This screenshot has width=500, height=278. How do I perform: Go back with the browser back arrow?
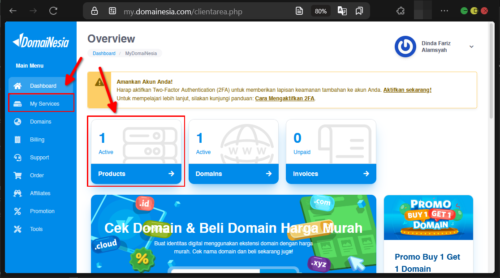pos(13,11)
